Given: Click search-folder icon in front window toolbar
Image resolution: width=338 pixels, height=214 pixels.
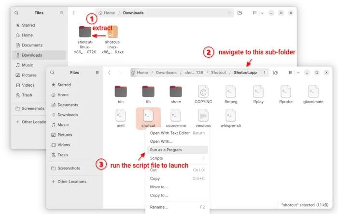Looking at the screenshot, I should (x=275, y=73).
